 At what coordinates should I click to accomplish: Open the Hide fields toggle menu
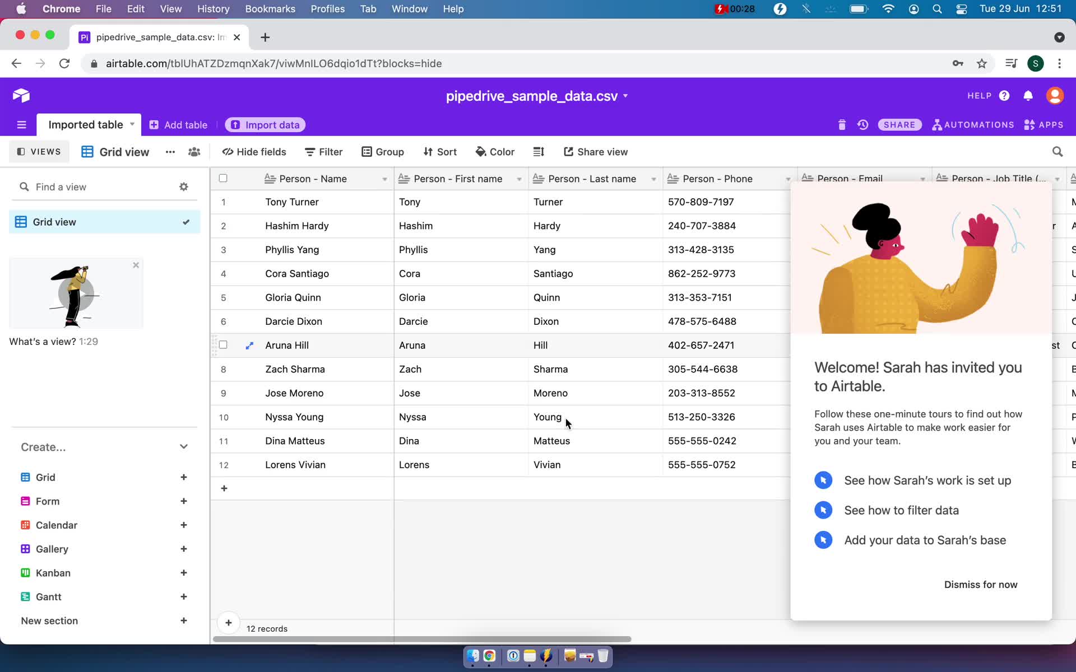(254, 152)
